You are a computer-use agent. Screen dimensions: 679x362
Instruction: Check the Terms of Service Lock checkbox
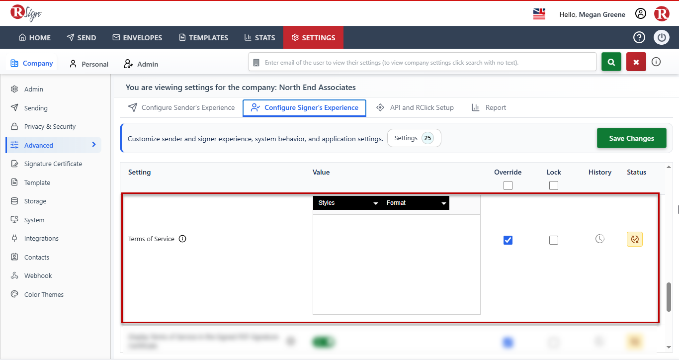(x=554, y=240)
